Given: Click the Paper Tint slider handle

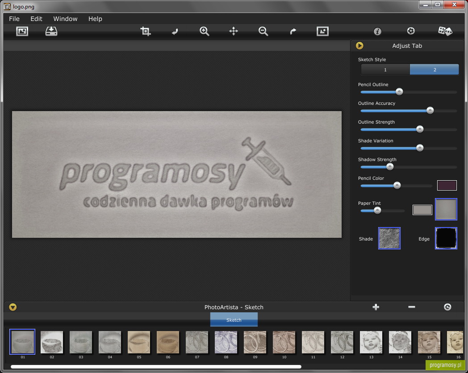Looking at the screenshot, I should (377, 211).
